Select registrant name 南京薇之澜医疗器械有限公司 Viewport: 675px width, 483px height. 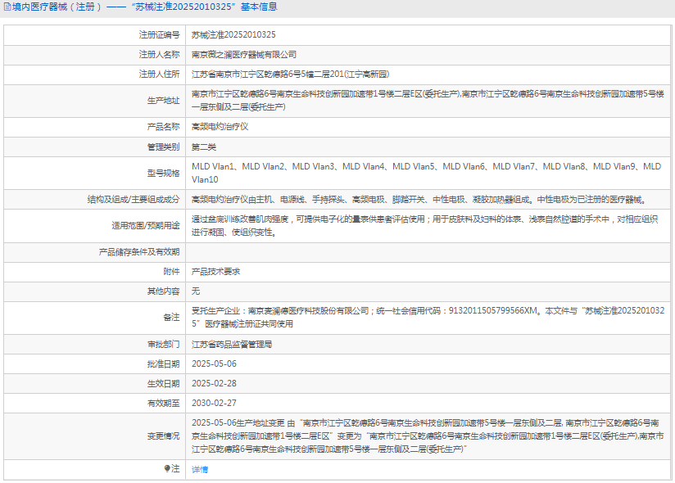(x=244, y=55)
